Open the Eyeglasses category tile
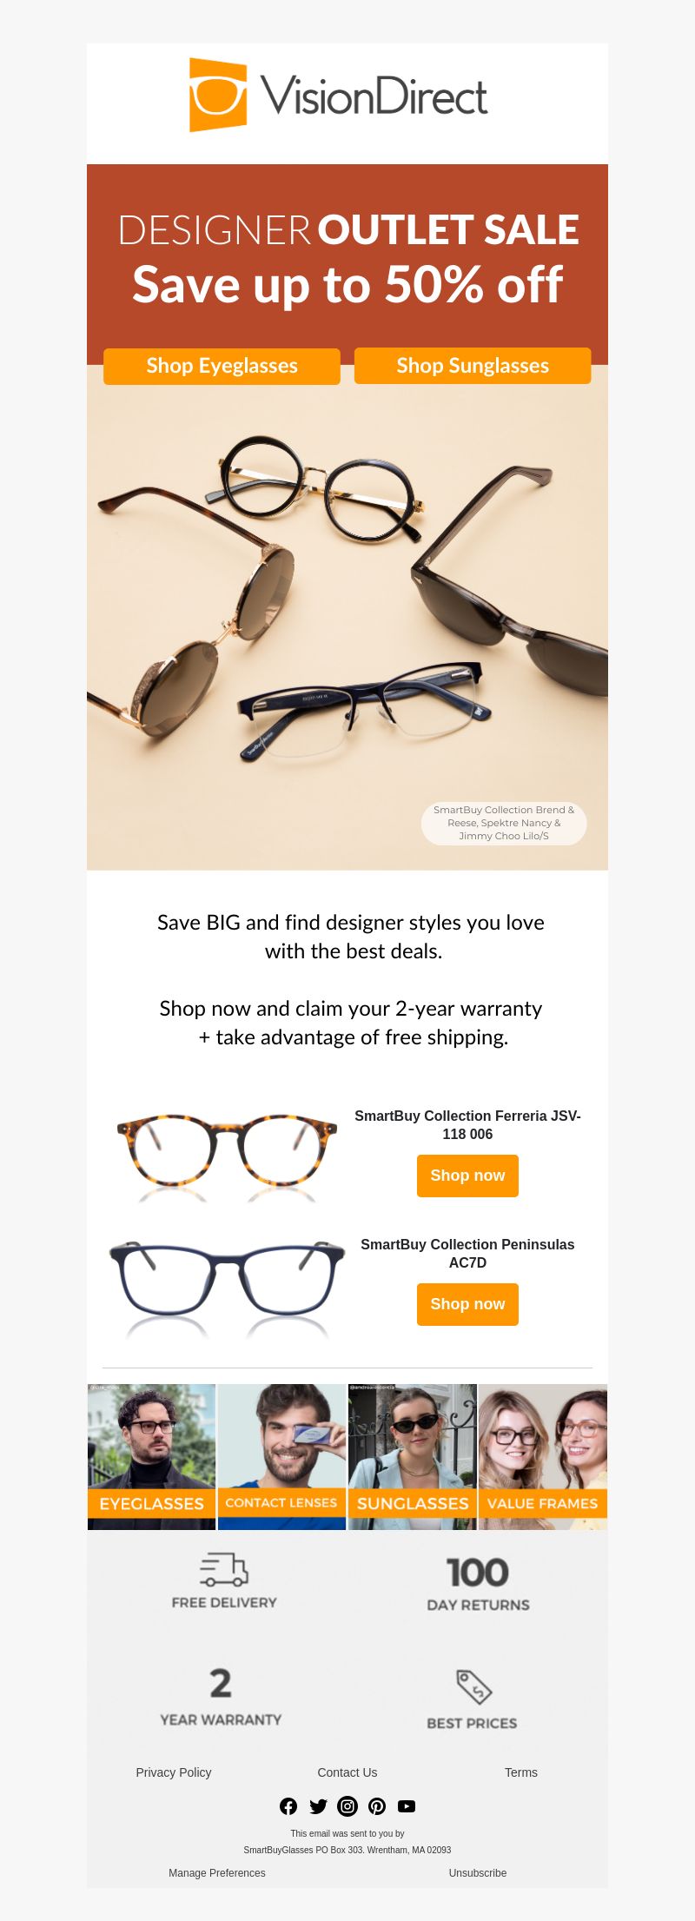 coord(151,1457)
